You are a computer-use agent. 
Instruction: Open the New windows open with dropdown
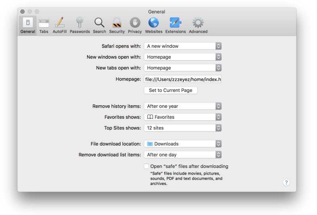(183, 57)
